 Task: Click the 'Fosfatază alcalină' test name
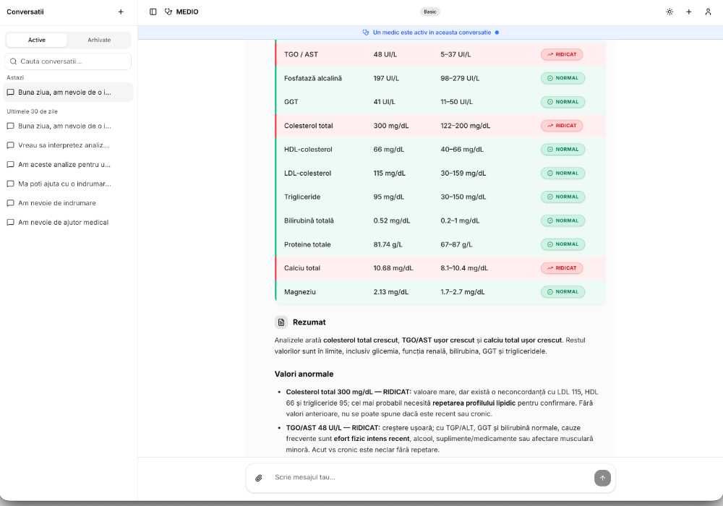(x=313, y=78)
